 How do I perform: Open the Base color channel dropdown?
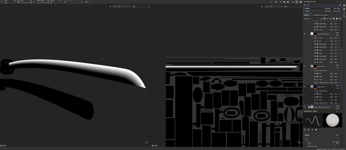point(308,19)
